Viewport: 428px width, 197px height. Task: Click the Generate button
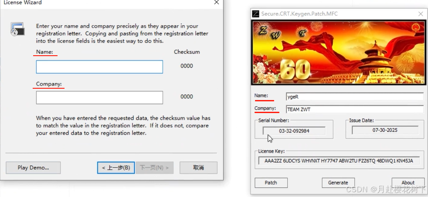coord(338,183)
